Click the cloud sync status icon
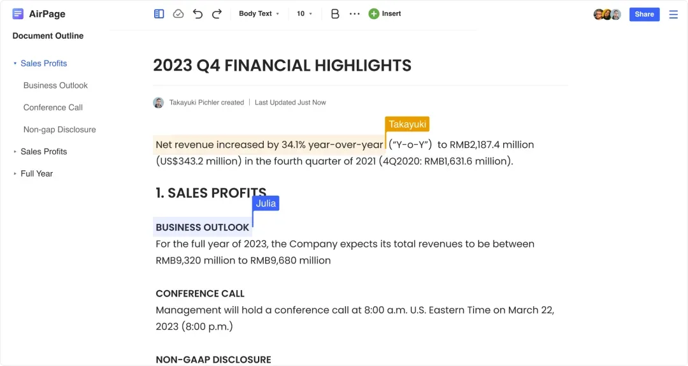 178,14
